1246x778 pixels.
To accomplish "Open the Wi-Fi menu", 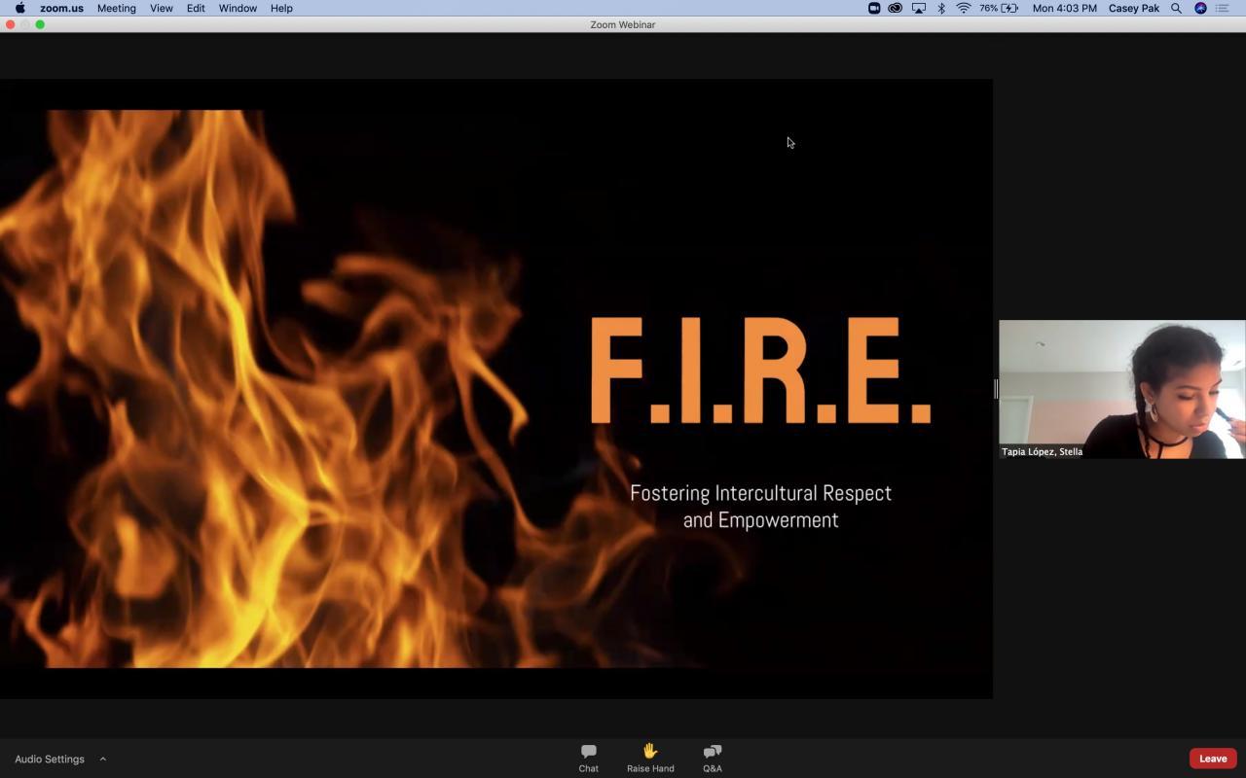I will (x=964, y=8).
